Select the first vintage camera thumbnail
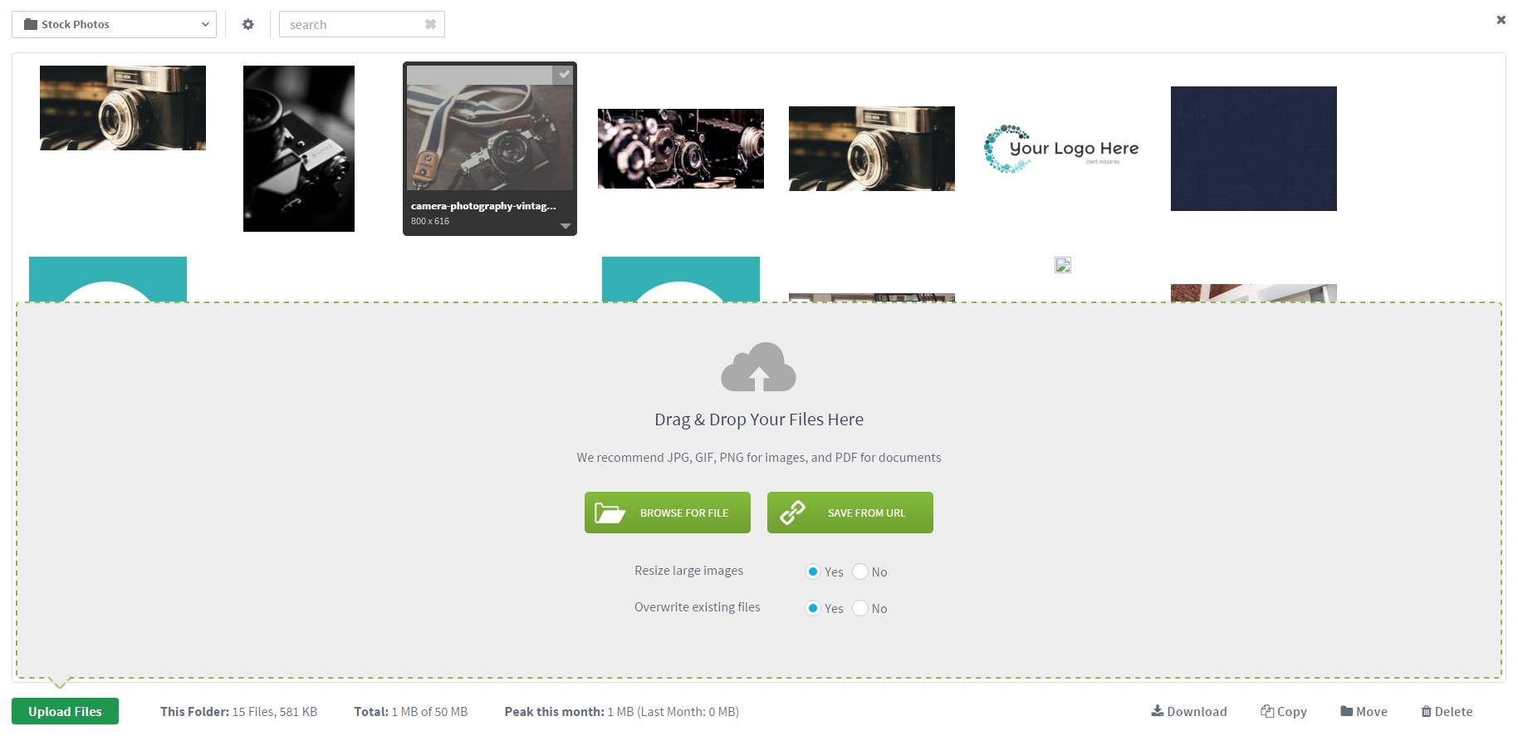 tap(123, 108)
